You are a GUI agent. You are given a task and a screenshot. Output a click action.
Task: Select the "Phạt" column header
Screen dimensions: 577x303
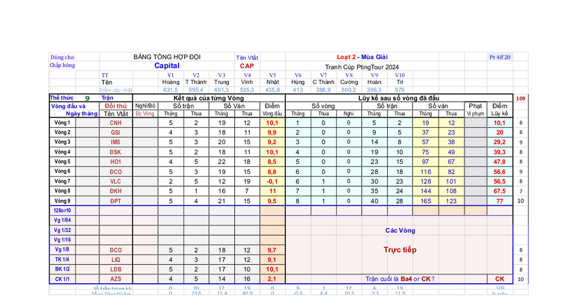475,106
